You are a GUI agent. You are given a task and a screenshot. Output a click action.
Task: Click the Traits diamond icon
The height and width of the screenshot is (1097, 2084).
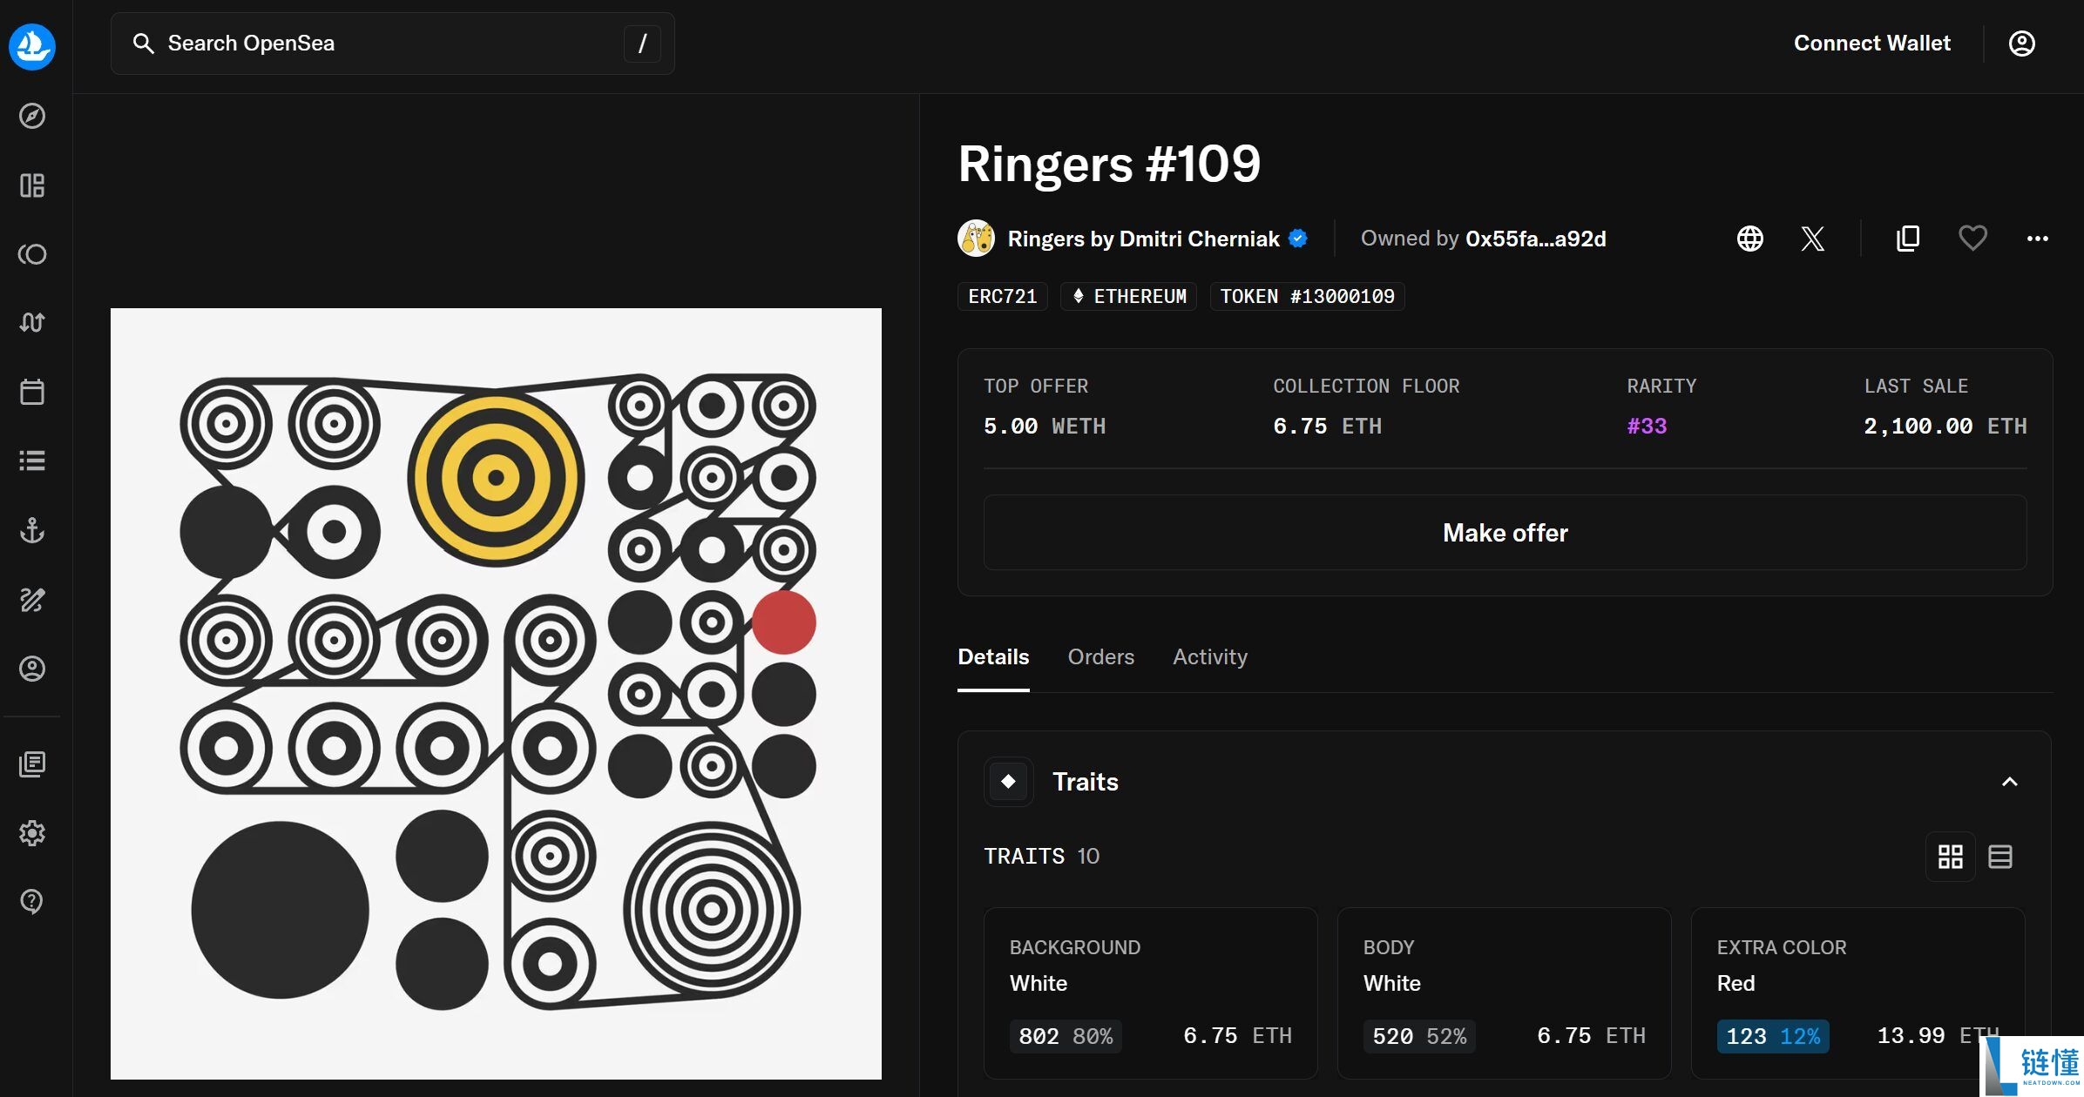click(1008, 782)
